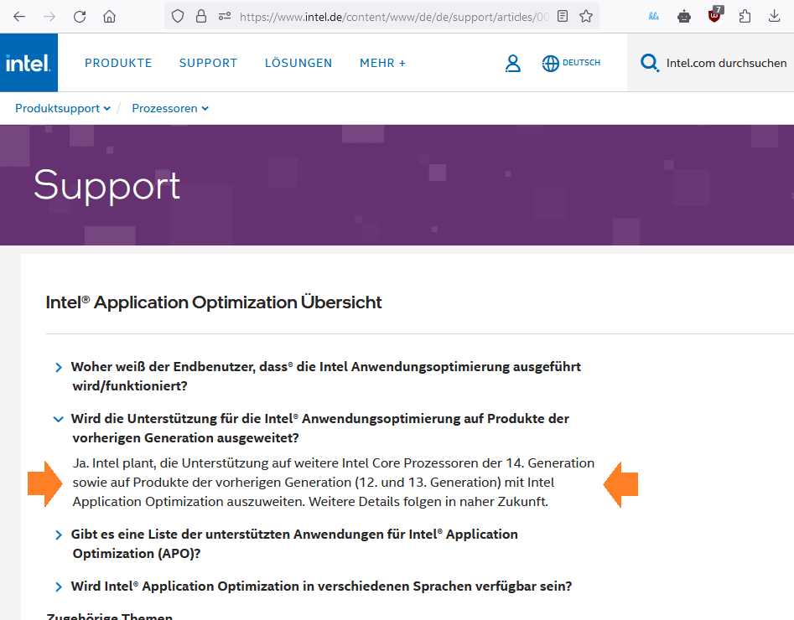Image resolution: width=794 pixels, height=620 pixels.
Task: Click the padlock site security icon
Action: click(201, 17)
